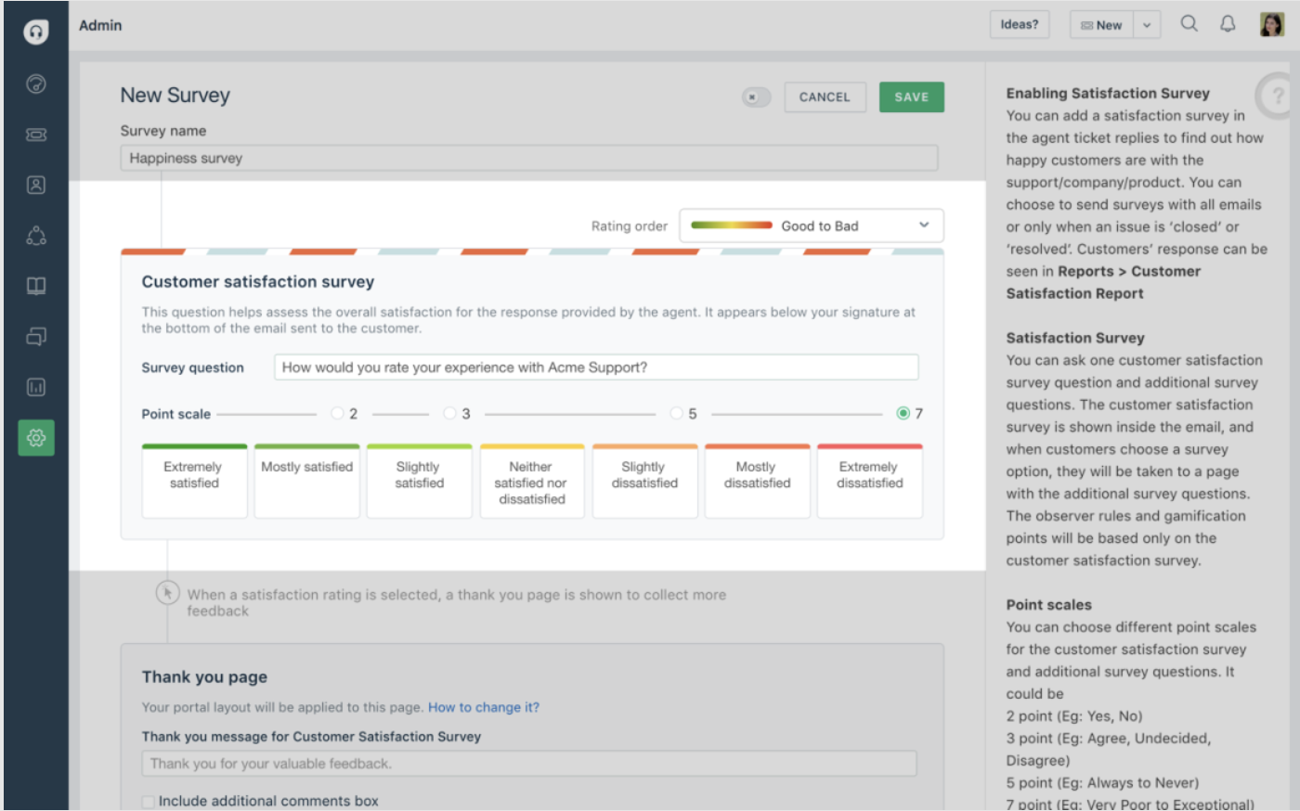Edit the Mostly satisfied label box

pos(307,481)
